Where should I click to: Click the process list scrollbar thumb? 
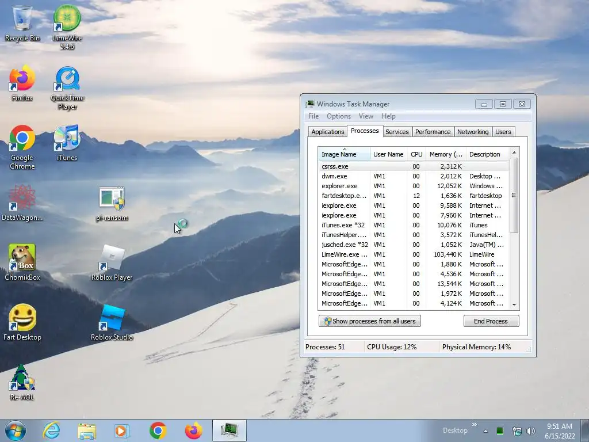[x=514, y=196]
